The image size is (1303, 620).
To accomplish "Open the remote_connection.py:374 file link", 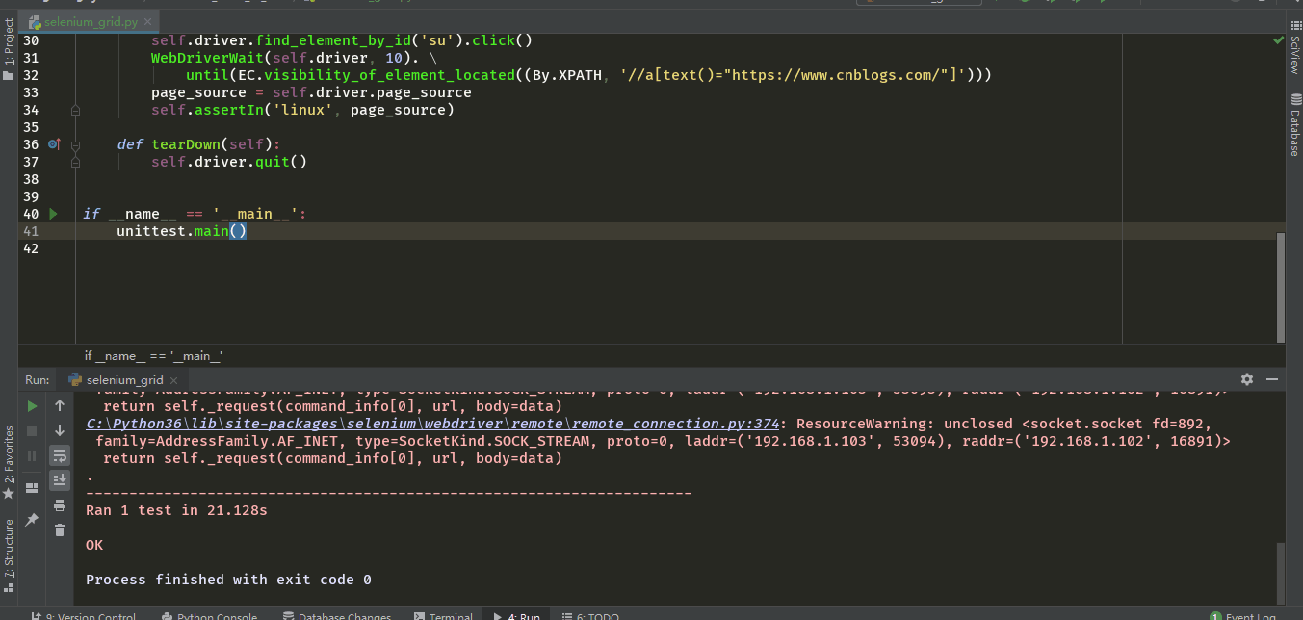I will pyautogui.click(x=432, y=424).
